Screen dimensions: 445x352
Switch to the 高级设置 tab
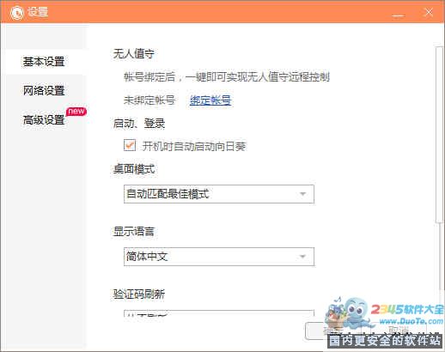[x=44, y=120]
